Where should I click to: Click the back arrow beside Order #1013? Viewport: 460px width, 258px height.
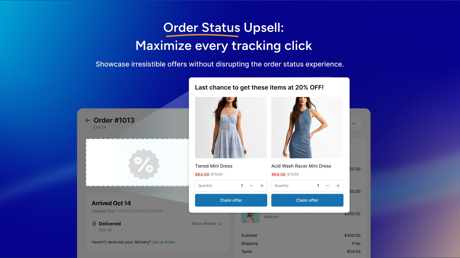click(88, 120)
